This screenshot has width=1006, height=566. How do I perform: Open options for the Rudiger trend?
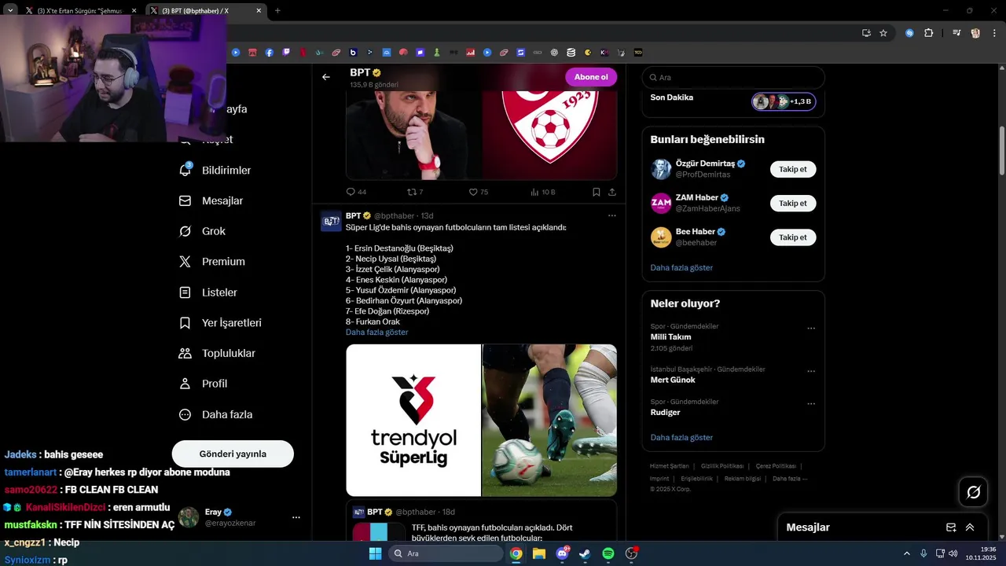click(811, 404)
